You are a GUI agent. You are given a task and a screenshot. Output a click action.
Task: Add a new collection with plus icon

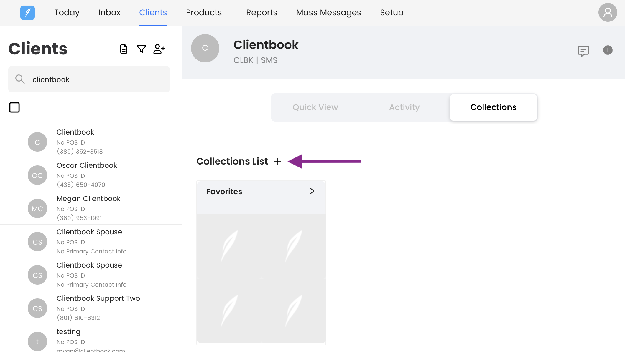point(277,162)
